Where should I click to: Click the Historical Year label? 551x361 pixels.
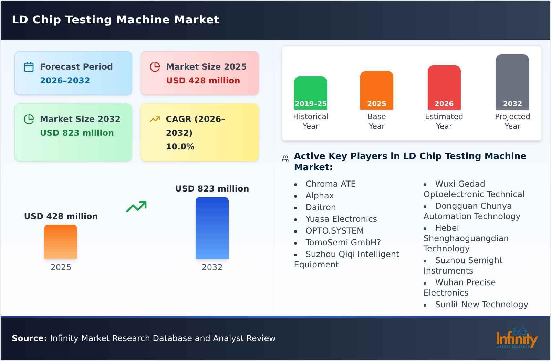pyautogui.click(x=311, y=121)
